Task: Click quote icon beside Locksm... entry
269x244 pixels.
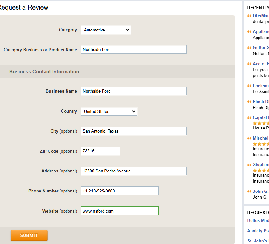Action: 249,86
